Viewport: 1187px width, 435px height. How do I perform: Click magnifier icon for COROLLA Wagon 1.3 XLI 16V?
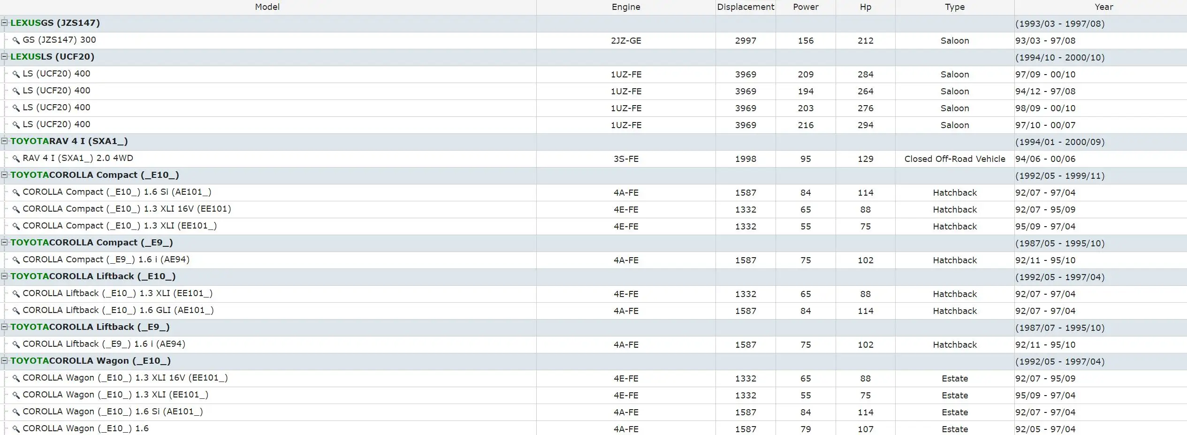click(16, 378)
